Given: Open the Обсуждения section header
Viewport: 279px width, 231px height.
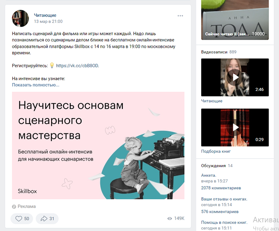Looking at the screenshot, I should tap(214, 166).
